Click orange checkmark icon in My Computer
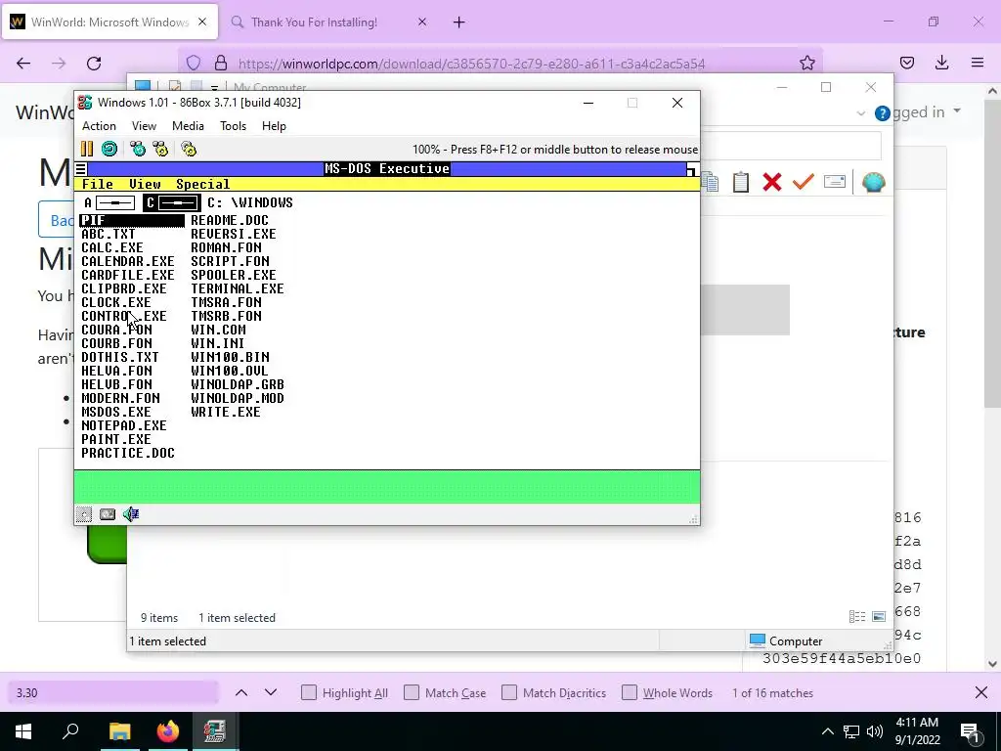Viewport: 1001px width, 751px height. point(803,182)
